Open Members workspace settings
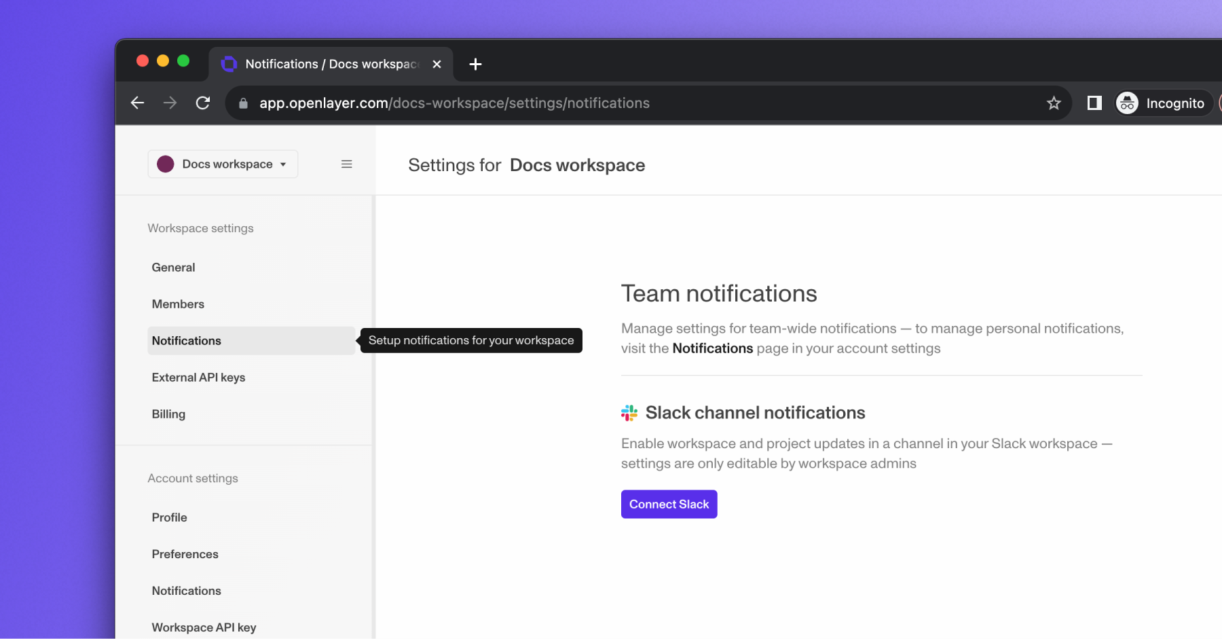This screenshot has width=1222, height=639. 251,304
